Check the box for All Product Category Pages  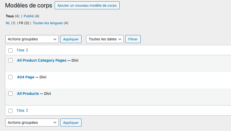coord(10,60)
